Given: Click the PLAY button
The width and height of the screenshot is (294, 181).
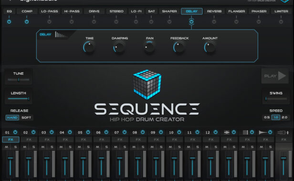Looking at the screenshot, I should coord(275,76).
